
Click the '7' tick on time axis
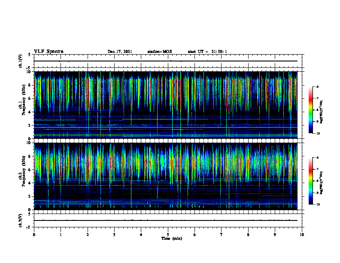222,235
